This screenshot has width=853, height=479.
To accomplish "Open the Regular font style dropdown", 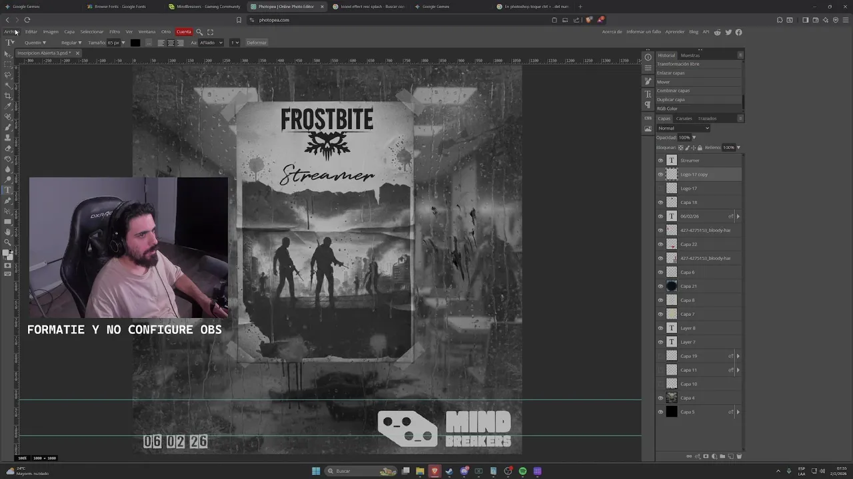I will 71,43.
